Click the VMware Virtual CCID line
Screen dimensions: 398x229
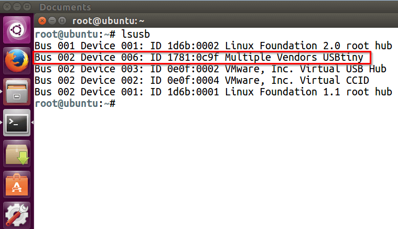pyautogui.click(x=202, y=80)
